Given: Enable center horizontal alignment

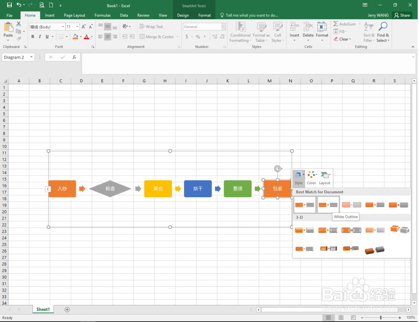Looking at the screenshot, I should 107,36.
